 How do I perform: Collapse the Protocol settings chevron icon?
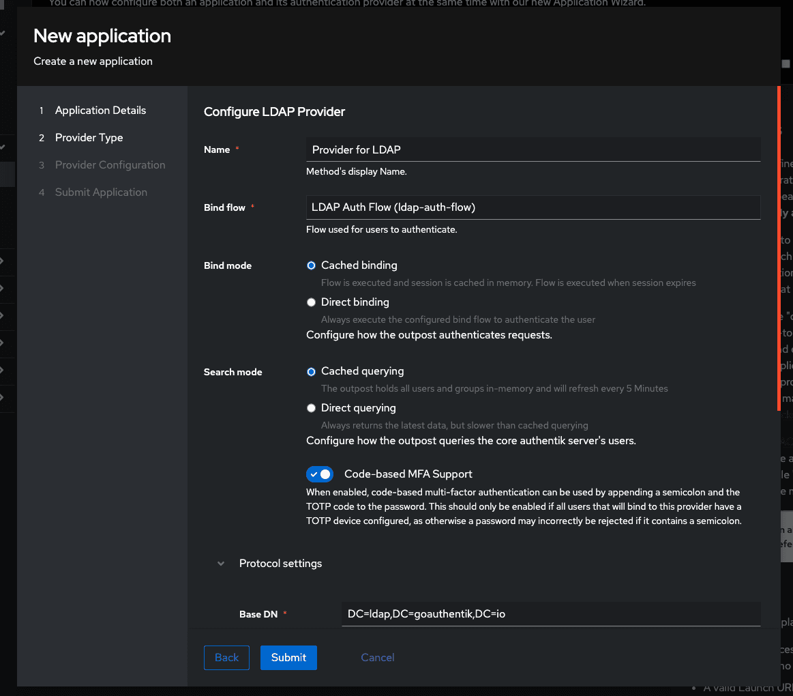click(220, 564)
